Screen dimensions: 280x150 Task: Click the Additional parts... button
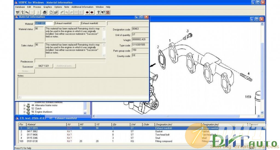tap(65, 66)
